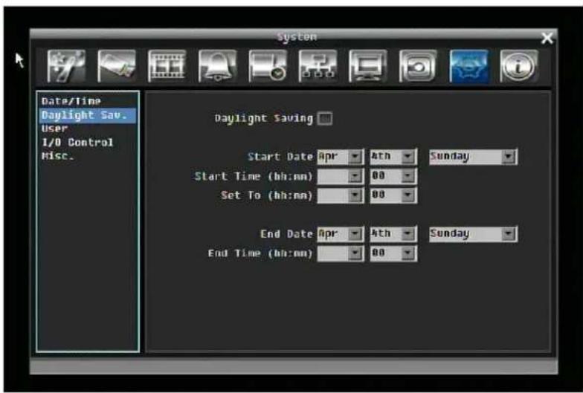Open the network settings icon
This screenshot has height=393, width=583.
(x=318, y=66)
